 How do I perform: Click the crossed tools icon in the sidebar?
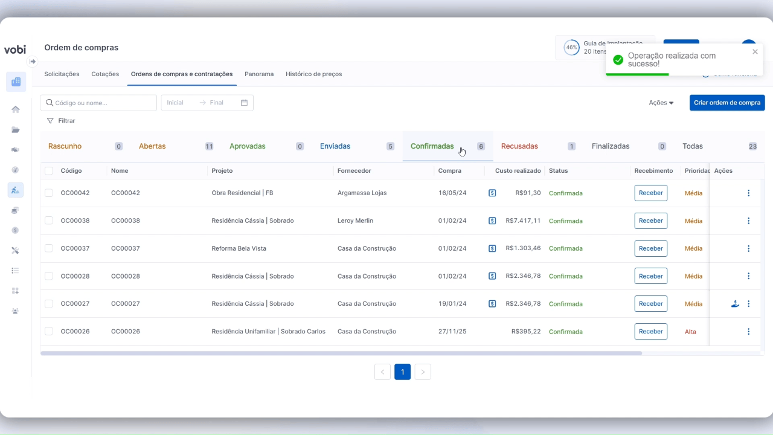coord(16,250)
